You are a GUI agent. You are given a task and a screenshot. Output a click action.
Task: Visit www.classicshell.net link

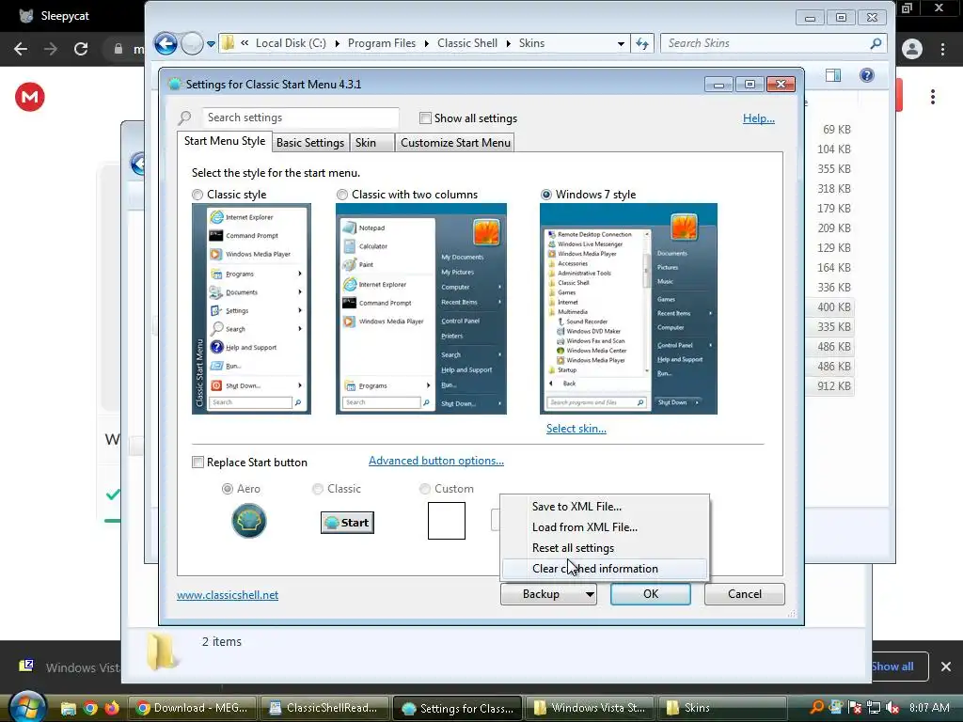point(228,595)
